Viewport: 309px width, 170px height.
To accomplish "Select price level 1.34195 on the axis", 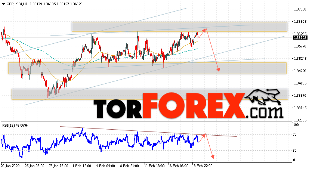I will coord(300,83).
